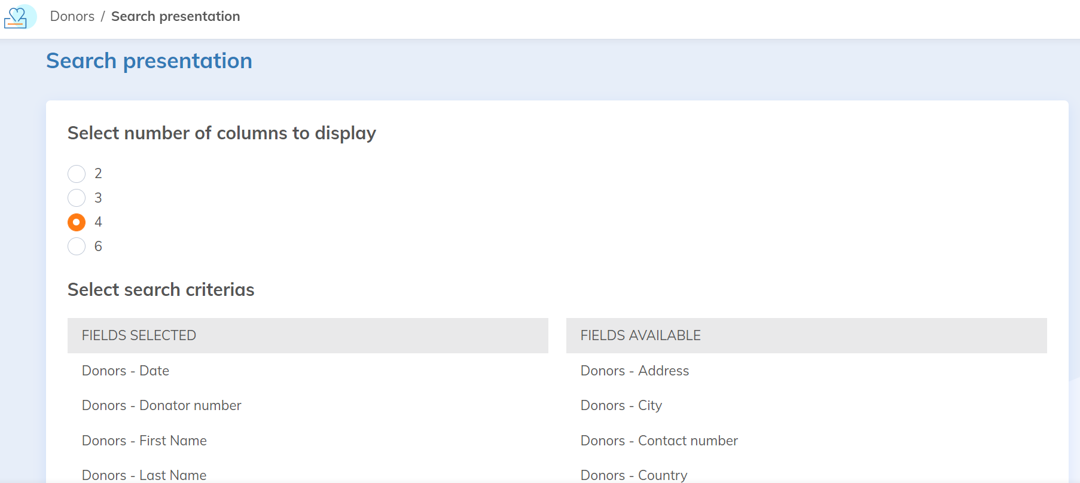Click the Select number of columns heading
Viewport: 1080px width, 483px height.
coord(221,133)
